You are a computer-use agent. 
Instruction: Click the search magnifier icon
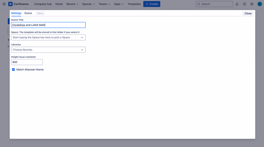[199, 4]
